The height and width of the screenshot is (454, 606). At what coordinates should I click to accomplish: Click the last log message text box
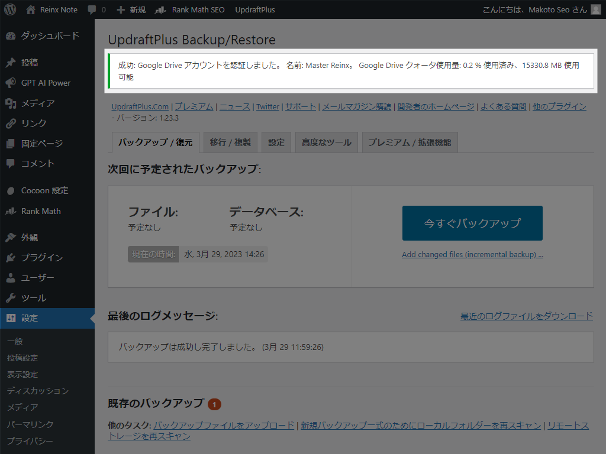351,347
